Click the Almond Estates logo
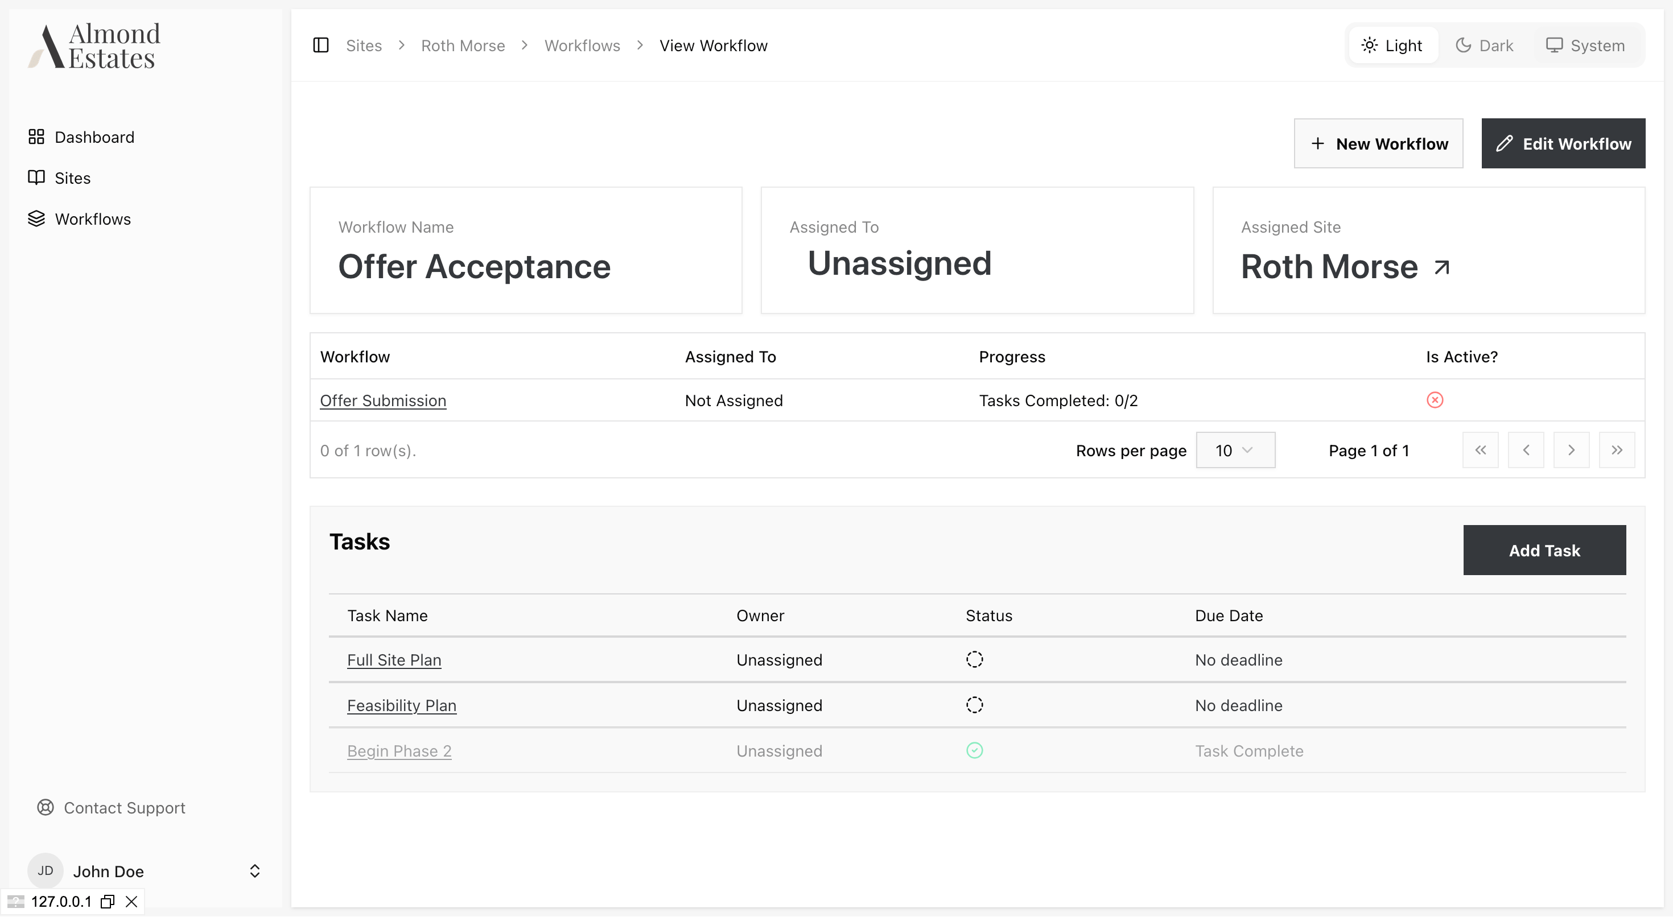Viewport: 1673px width, 917px height. [95, 46]
